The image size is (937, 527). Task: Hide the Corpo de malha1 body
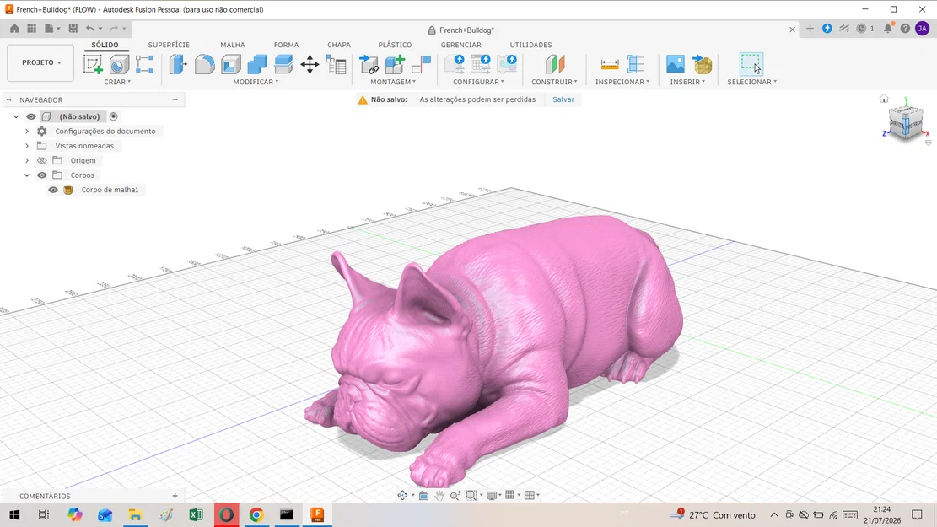pyautogui.click(x=53, y=190)
